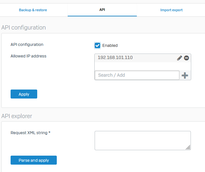Screen dimensions: 205x172
Task: Apply the API configuration settings
Action: [x=24, y=94]
